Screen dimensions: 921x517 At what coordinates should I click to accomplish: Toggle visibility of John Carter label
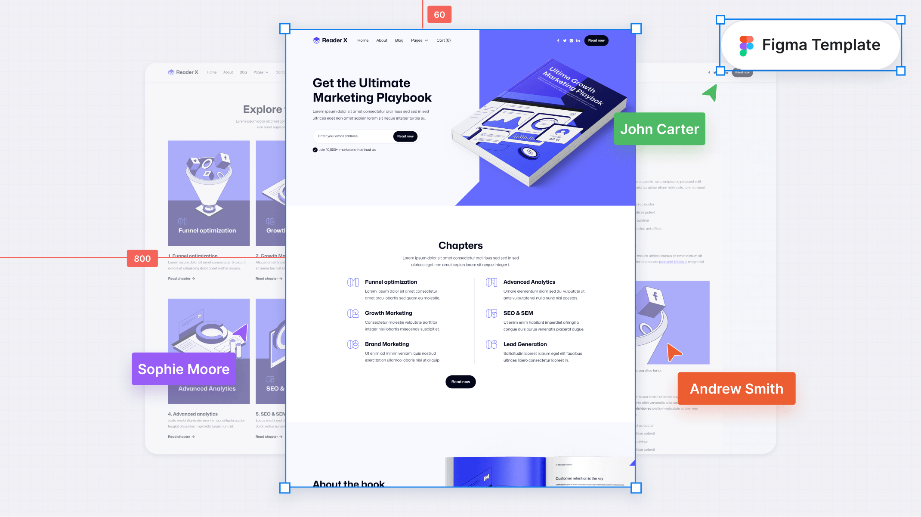click(659, 128)
